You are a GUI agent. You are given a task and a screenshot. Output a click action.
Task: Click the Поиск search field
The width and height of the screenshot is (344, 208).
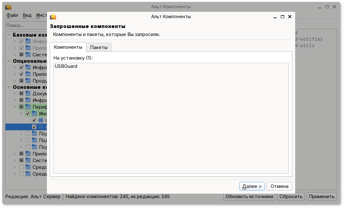click(26, 25)
